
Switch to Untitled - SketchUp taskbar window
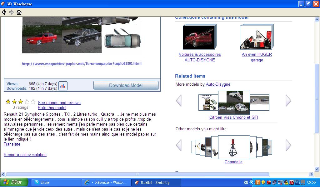(156, 182)
